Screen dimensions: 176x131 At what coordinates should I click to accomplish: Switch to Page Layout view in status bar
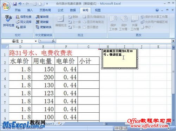[x=121, y=128]
